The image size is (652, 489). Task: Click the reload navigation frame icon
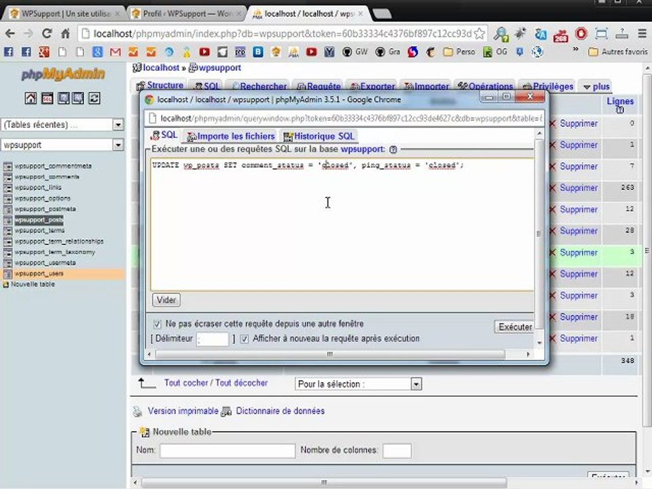(94, 98)
